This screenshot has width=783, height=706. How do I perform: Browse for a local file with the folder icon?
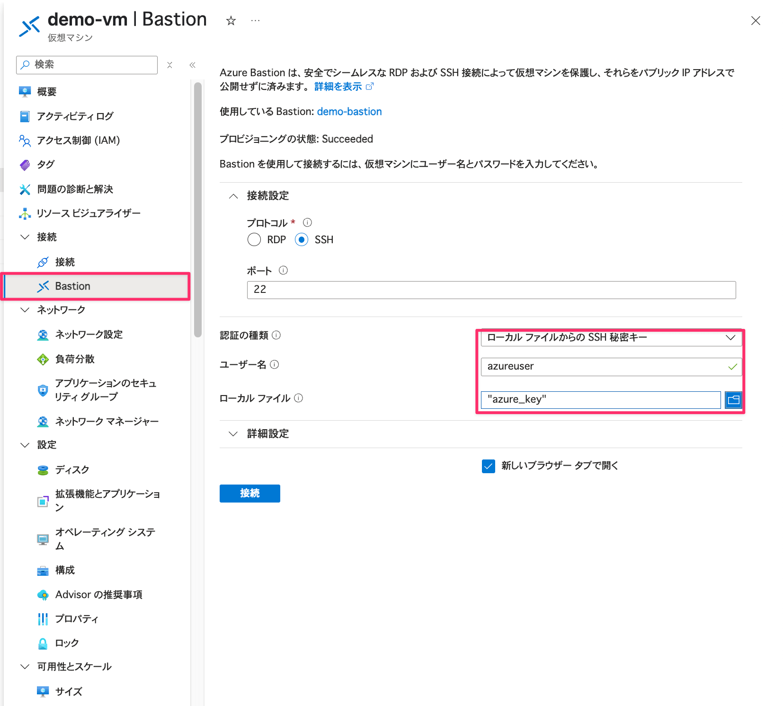(733, 400)
